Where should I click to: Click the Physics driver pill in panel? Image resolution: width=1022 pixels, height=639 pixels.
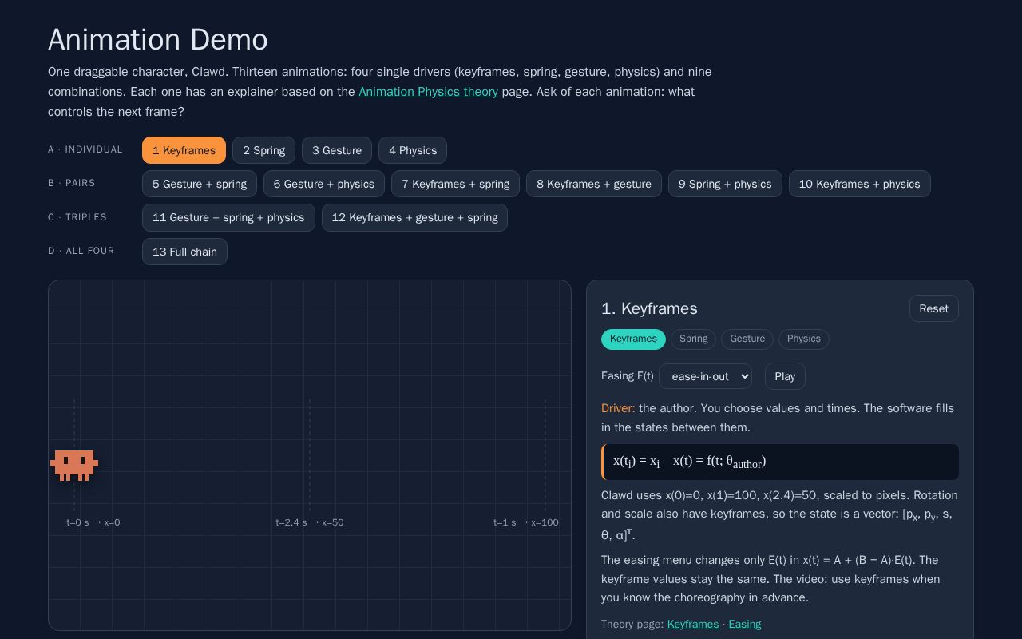tap(804, 339)
